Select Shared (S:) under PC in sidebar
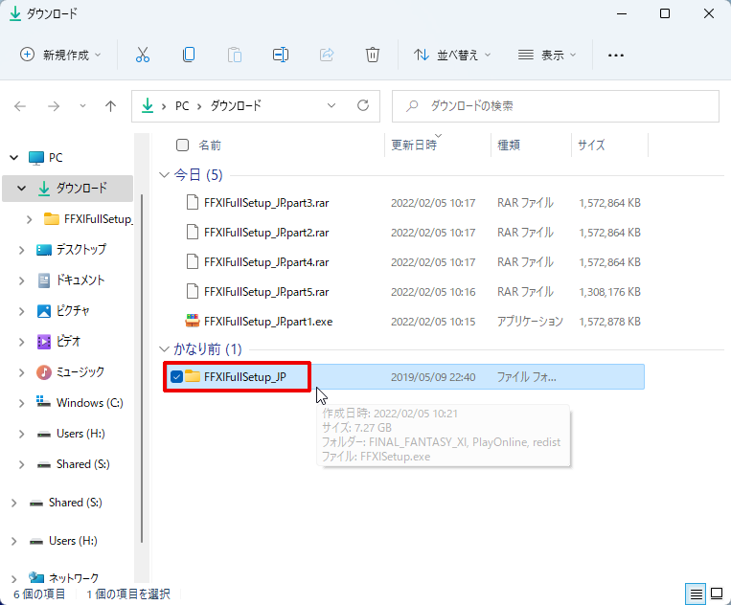This screenshot has height=605, width=731. [83, 464]
